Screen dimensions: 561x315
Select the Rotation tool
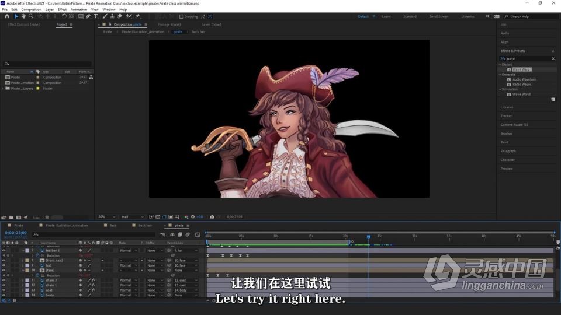coord(64,16)
